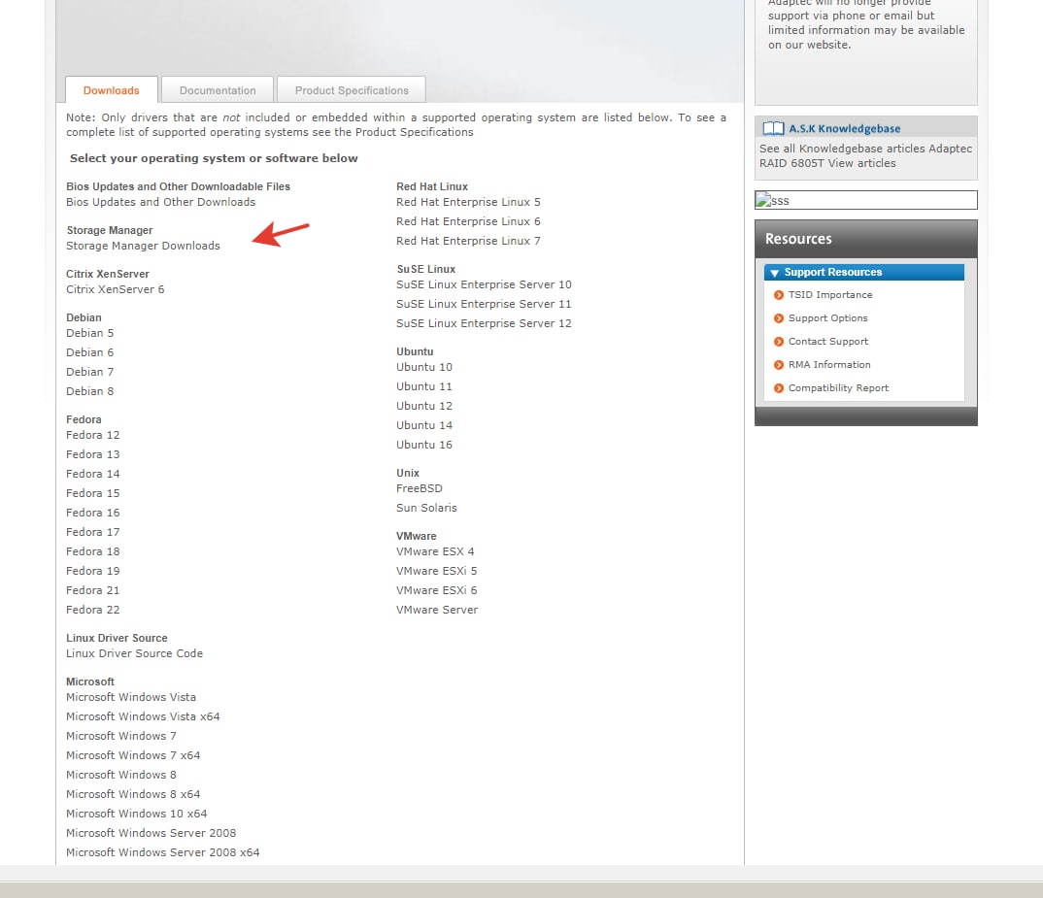Click the orange bullet icon beside Support Options
Image resolution: width=1043 pixels, height=898 pixels.
coord(778,318)
